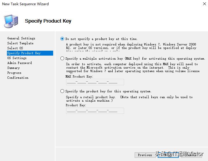This screenshot has height=161, width=208.
Task: Click the 'Specify Product Key' page heading
Action: click(x=48, y=21)
